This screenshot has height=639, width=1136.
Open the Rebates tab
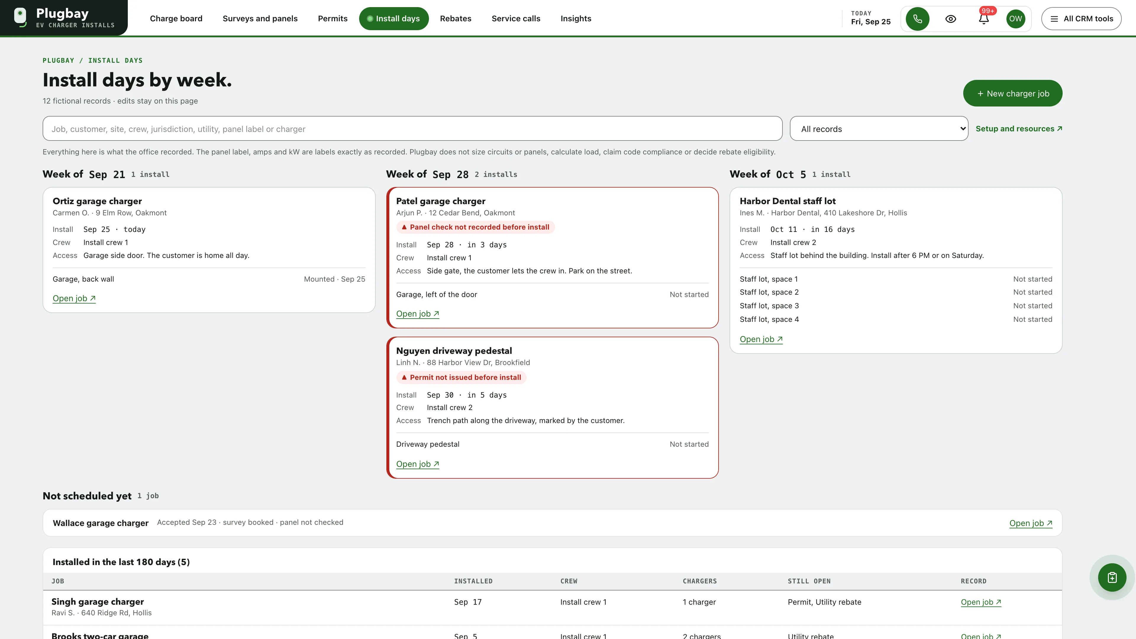[x=456, y=19]
